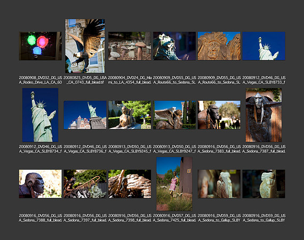
Task: Select the colored light splashes thumbnail
Action: (41, 46)
